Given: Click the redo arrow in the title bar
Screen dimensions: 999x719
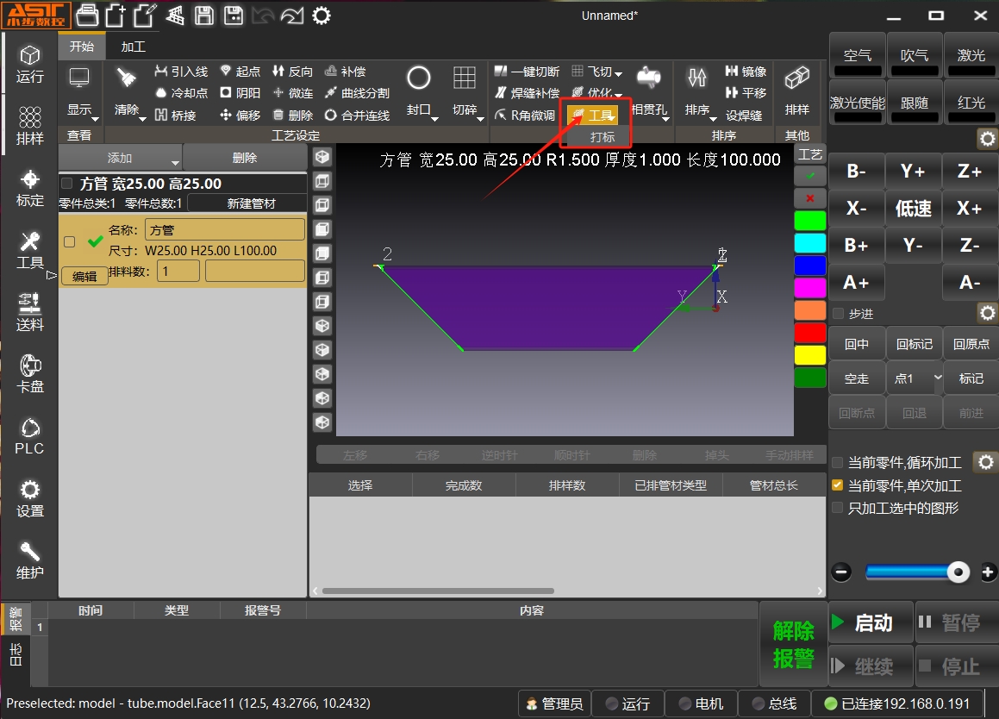Looking at the screenshot, I should pos(292,16).
